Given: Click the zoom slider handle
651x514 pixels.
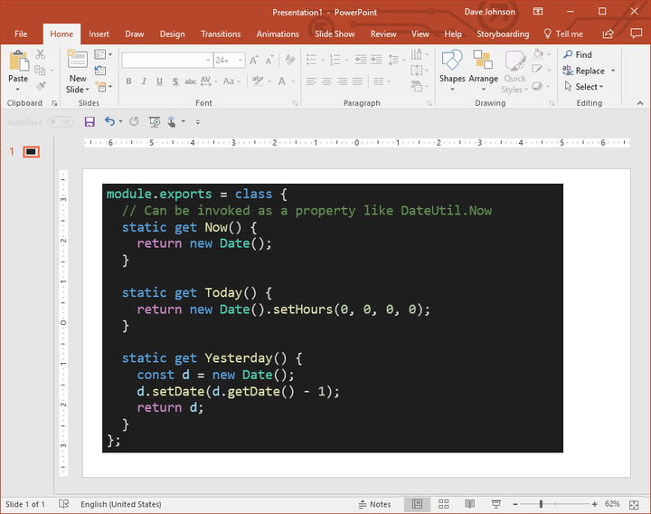Looking at the screenshot, I should coord(541,504).
